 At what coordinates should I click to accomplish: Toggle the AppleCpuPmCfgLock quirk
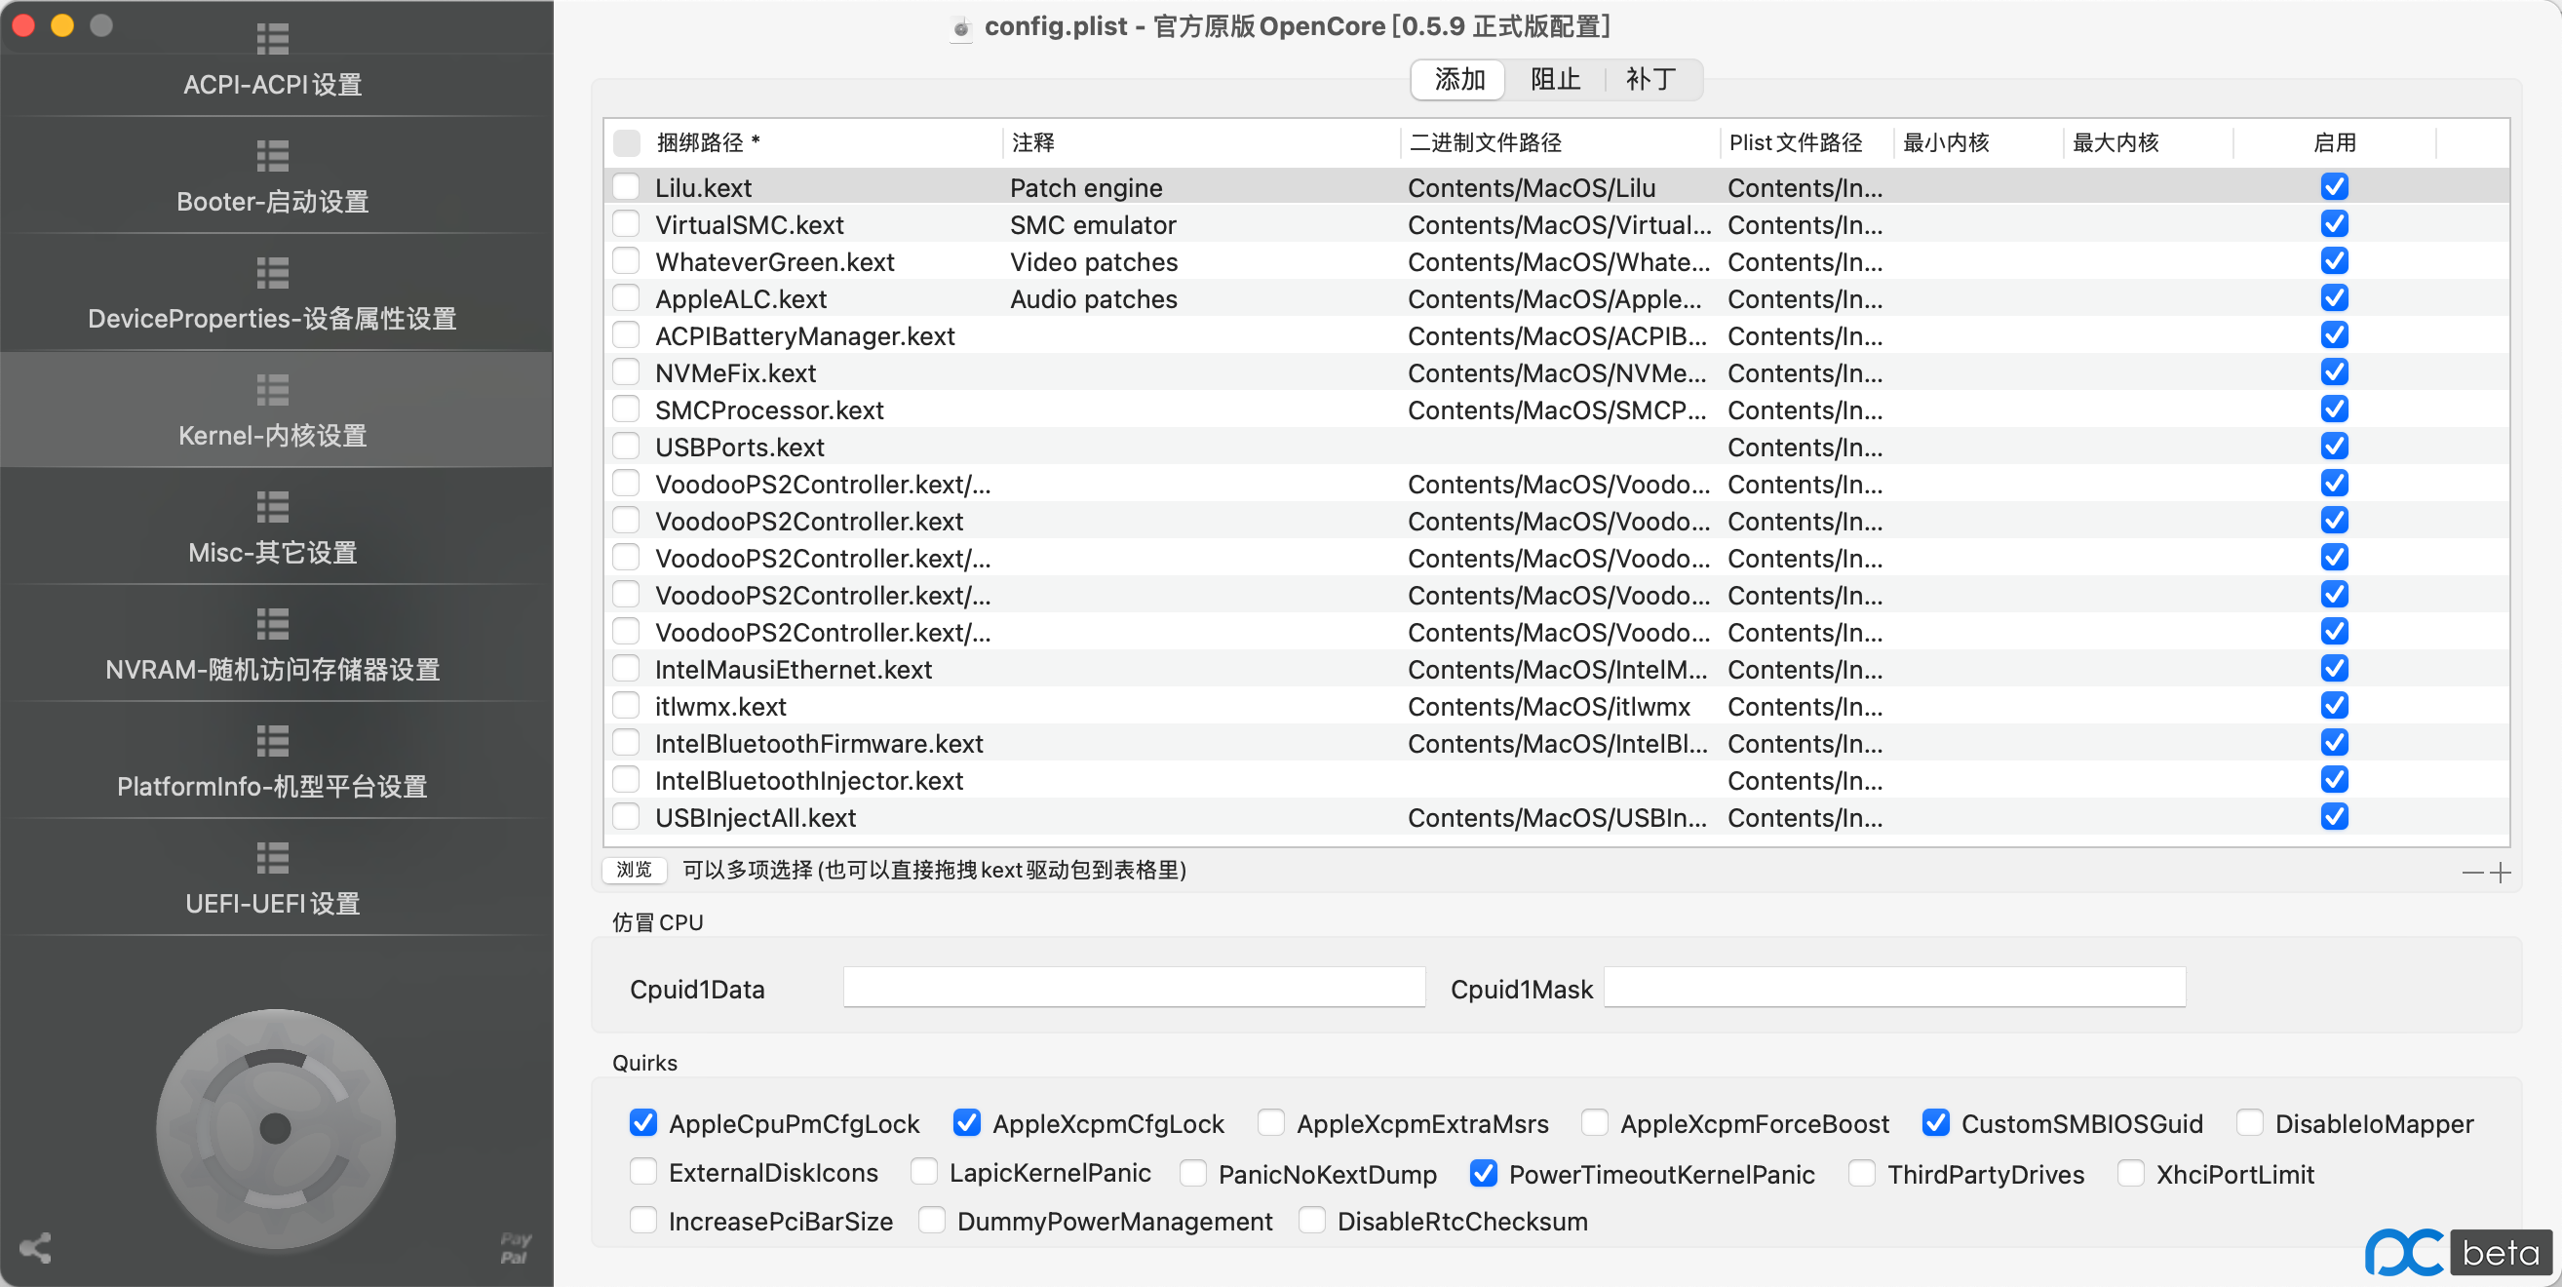643,1123
